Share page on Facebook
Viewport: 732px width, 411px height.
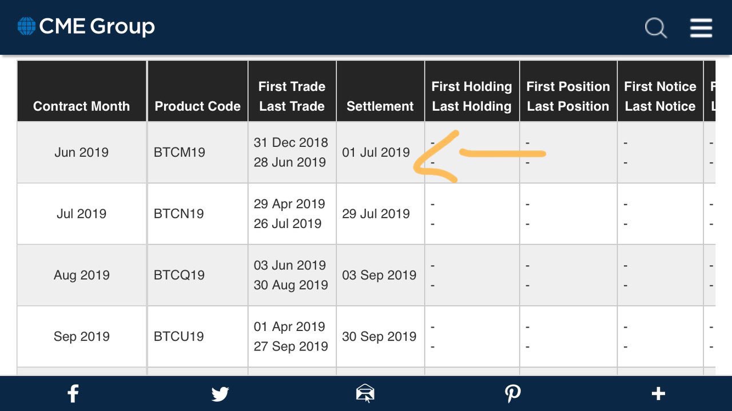73,393
